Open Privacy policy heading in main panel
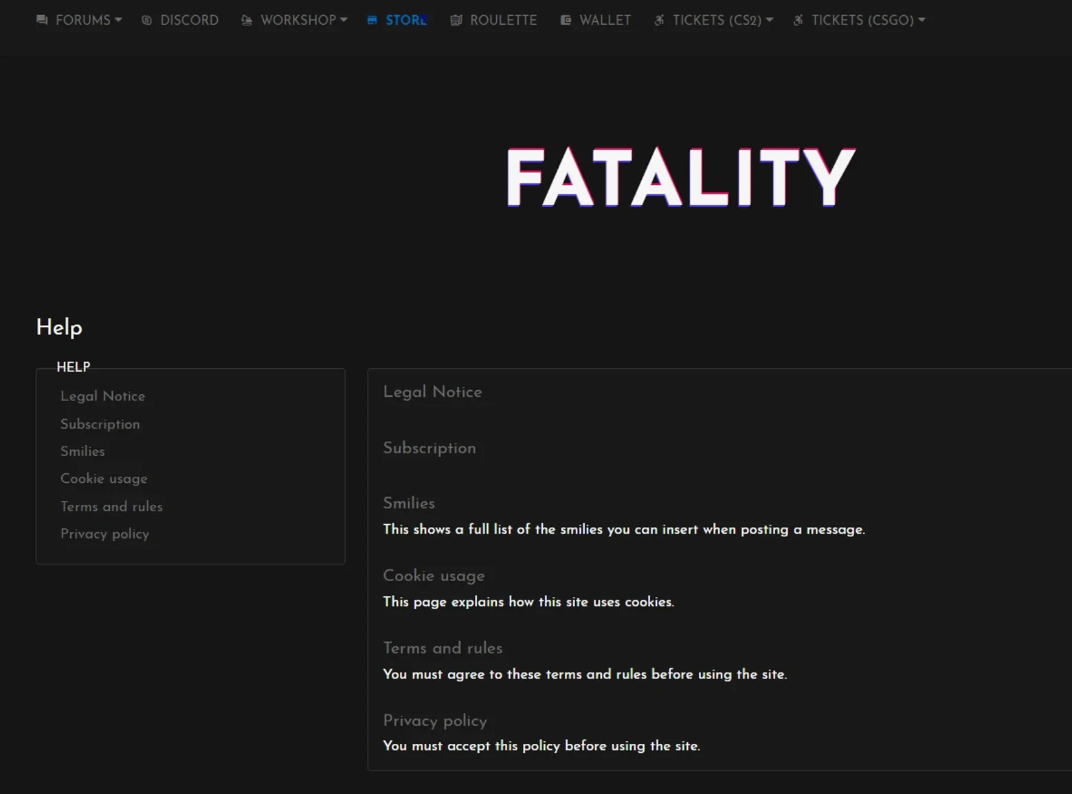 [x=435, y=721]
